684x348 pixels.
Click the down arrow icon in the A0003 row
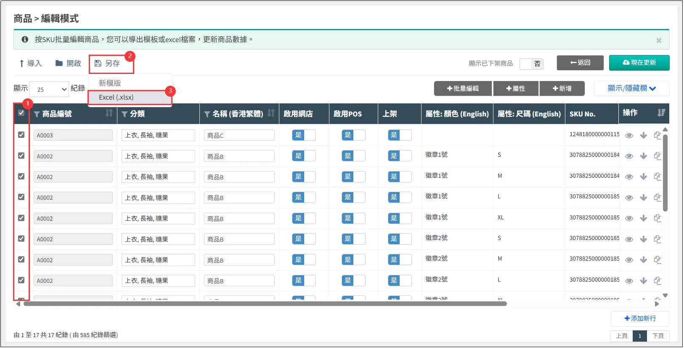[643, 135]
